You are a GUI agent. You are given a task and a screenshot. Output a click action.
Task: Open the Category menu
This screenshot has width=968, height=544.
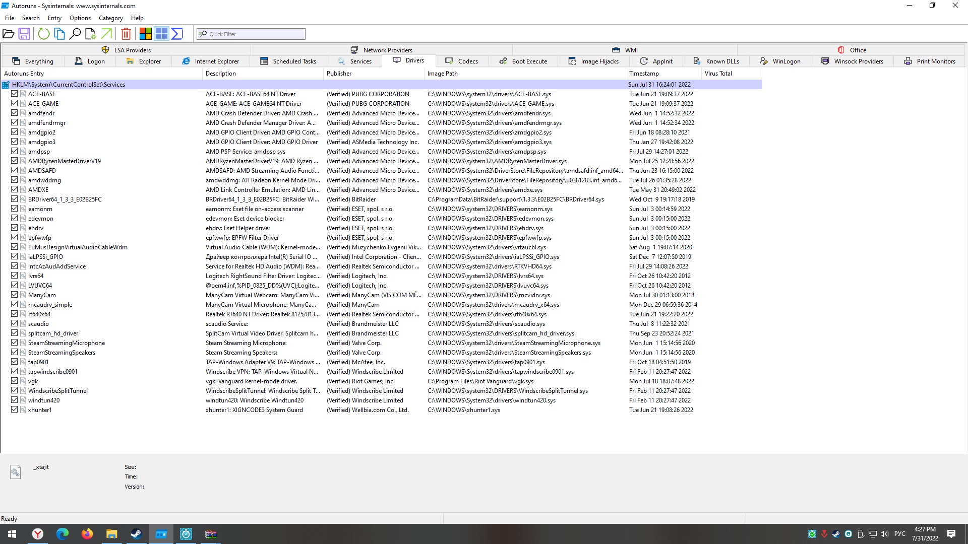(110, 18)
